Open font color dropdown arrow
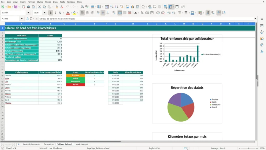This screenshot has height=150, width=266. (x=71, y=13)
